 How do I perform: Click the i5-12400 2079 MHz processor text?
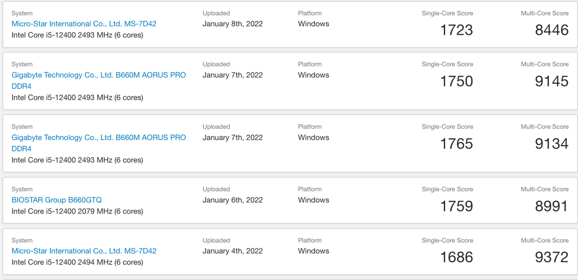pos(77,211)
